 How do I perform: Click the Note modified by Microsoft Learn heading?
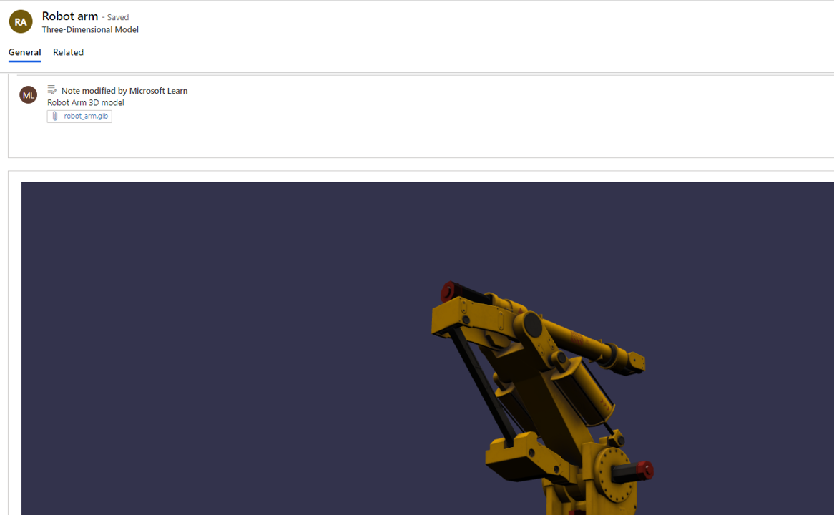(x=124, y=91)
